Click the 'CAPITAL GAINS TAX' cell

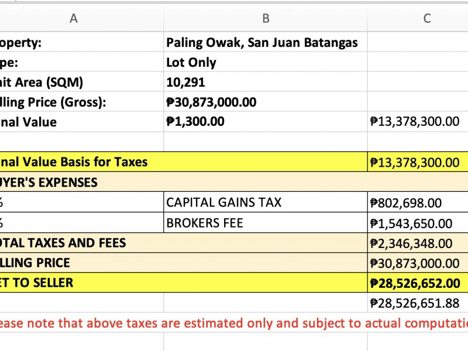point(223,202)
